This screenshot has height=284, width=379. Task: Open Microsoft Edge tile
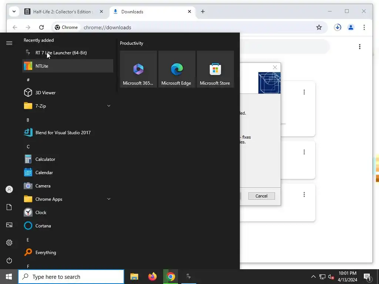point(177,69)
